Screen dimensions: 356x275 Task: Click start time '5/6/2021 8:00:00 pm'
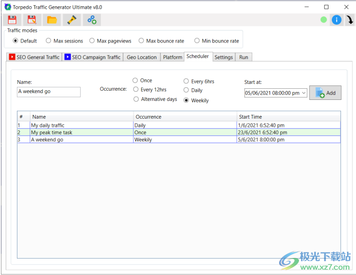288,139
